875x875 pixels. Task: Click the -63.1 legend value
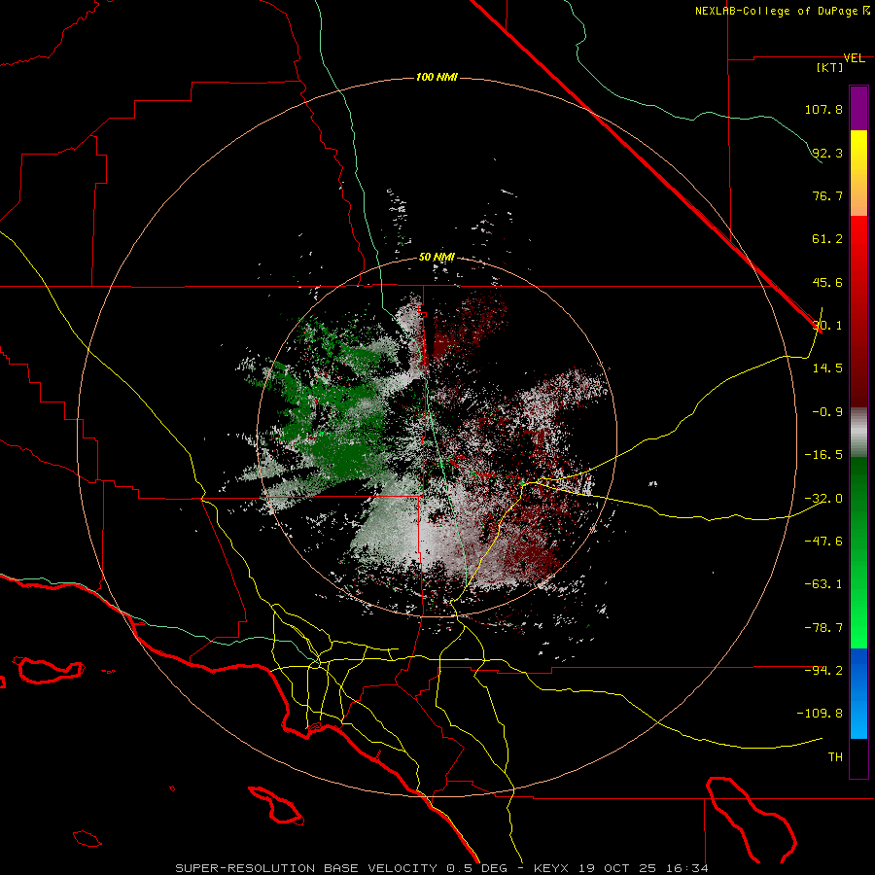pyautogui.click(x=823, y=584)
